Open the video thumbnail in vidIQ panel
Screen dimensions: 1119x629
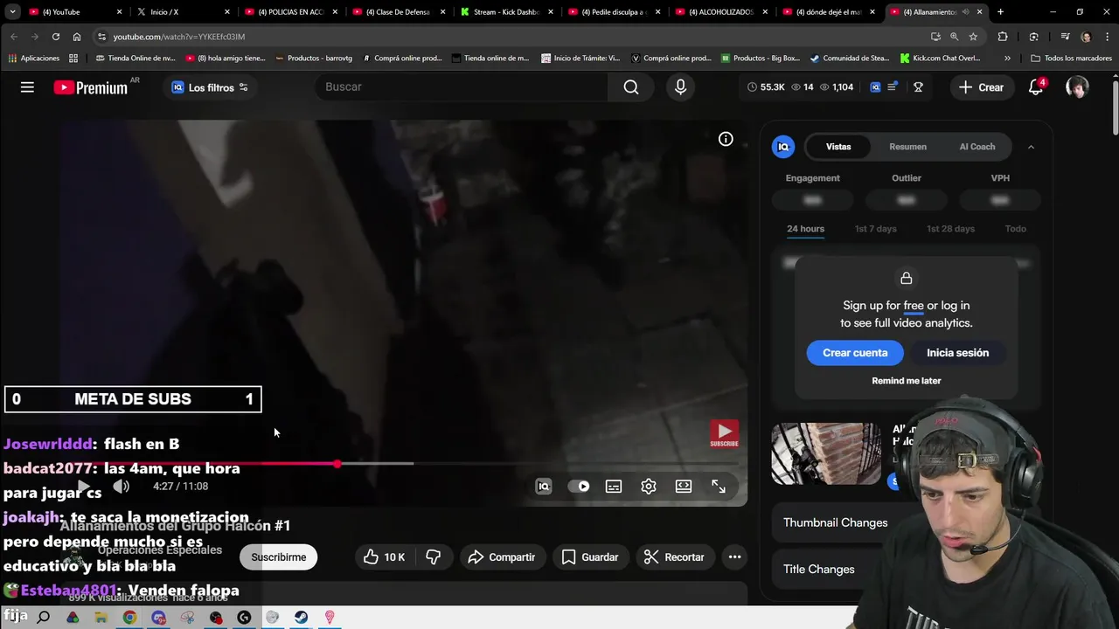click(x=826, y=453)
